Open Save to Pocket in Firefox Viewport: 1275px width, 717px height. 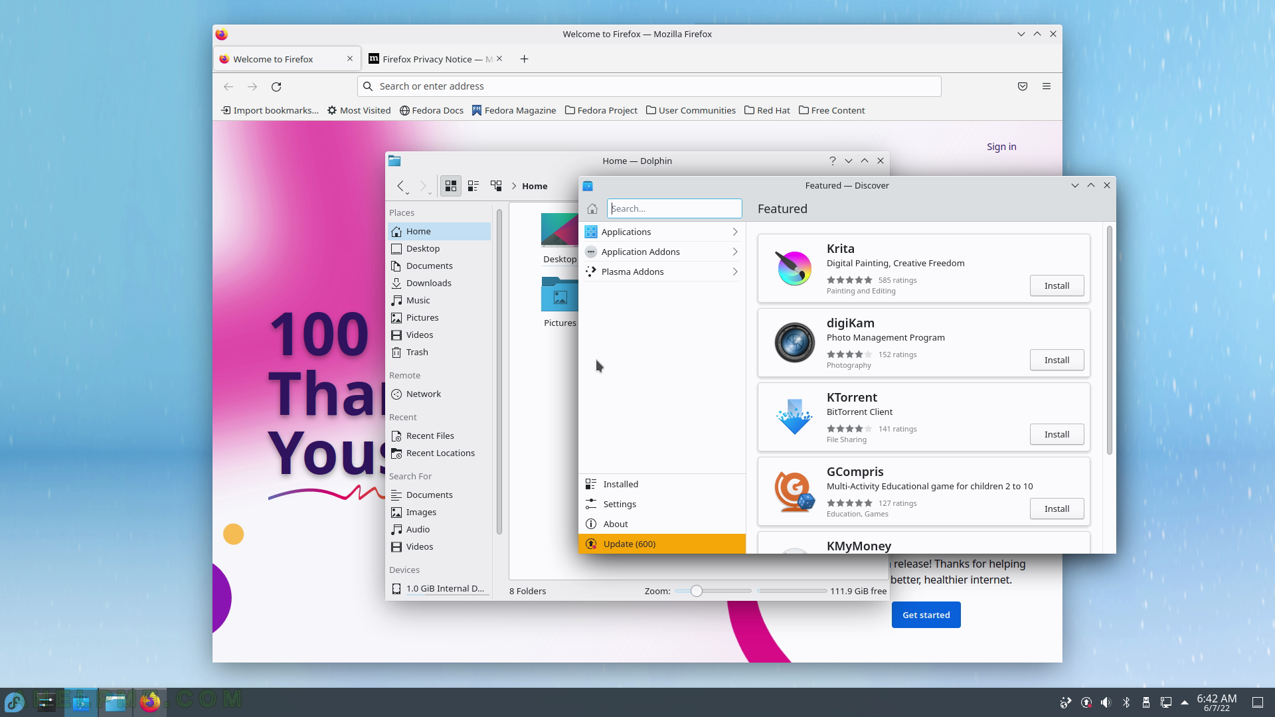pos(1023,86)
